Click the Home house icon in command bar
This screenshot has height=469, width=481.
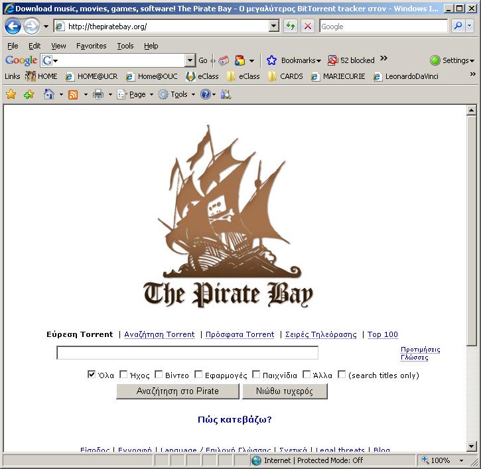(49, 94)
